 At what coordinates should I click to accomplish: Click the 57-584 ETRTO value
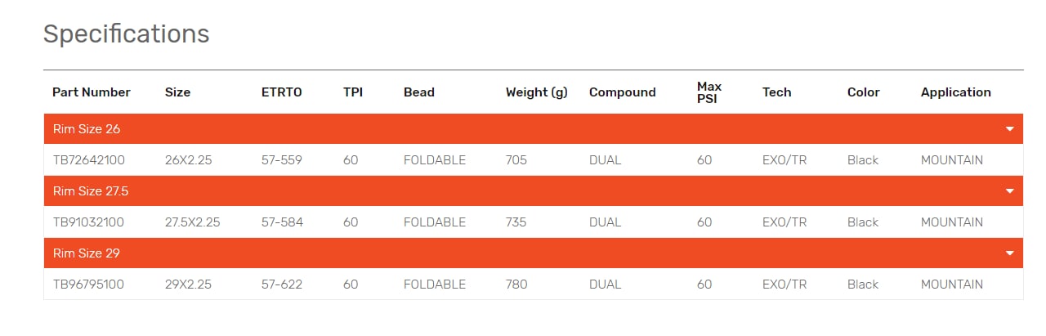[x=281, y=222]
